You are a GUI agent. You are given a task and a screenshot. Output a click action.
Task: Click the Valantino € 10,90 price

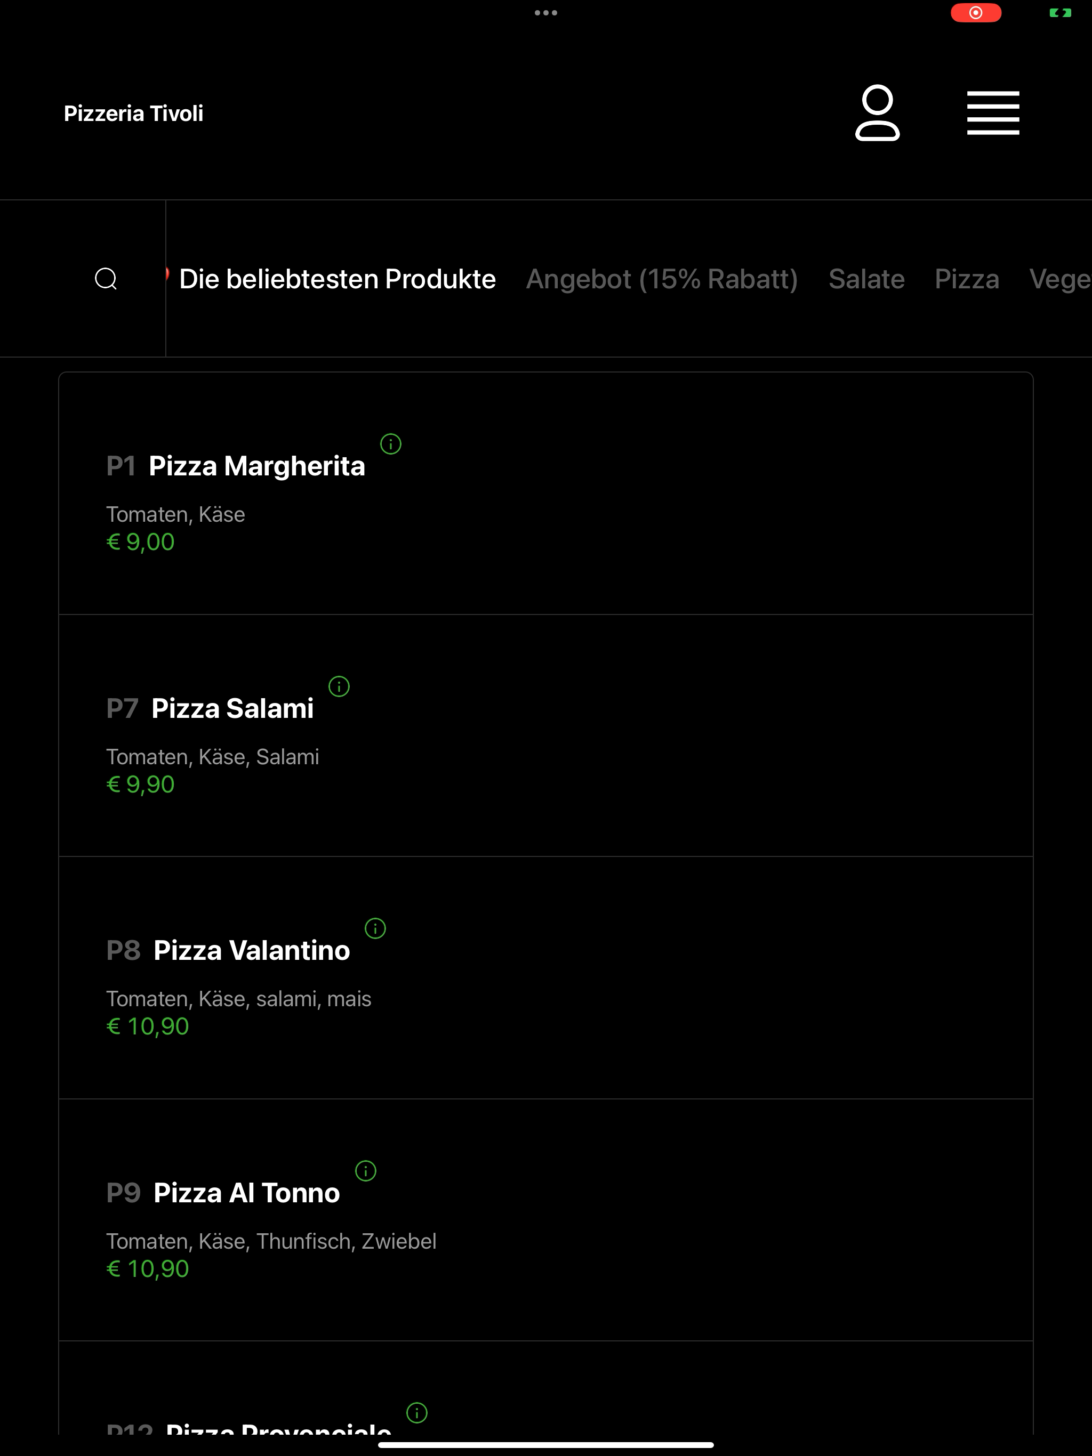pyautogui.click(x=148, y=1026)
